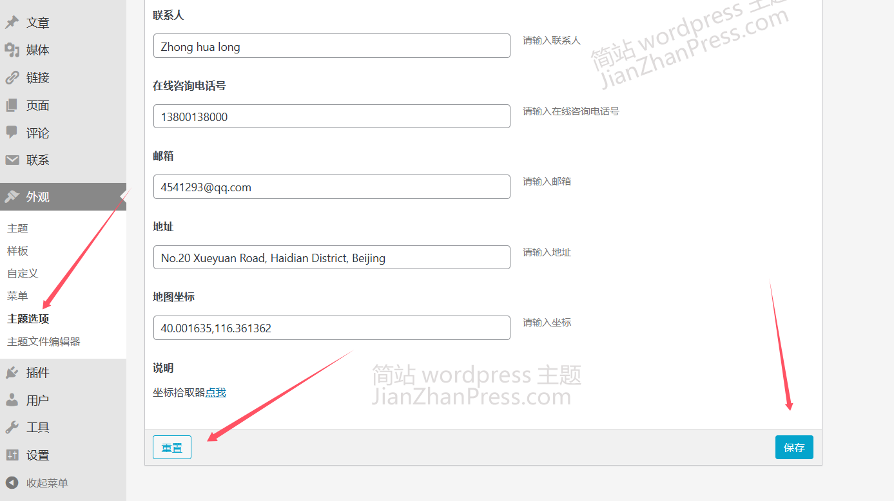This screenshot has height=501, width=894.
Task: Open the 外观 appearance menu
Action: pos(37,197)
